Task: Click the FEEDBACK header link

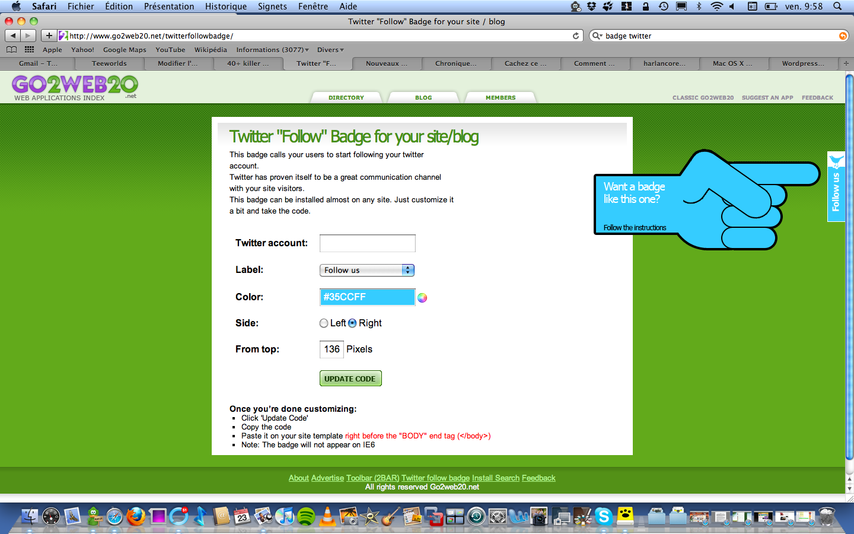Action: pyautogui.click(x=817, y=97)
